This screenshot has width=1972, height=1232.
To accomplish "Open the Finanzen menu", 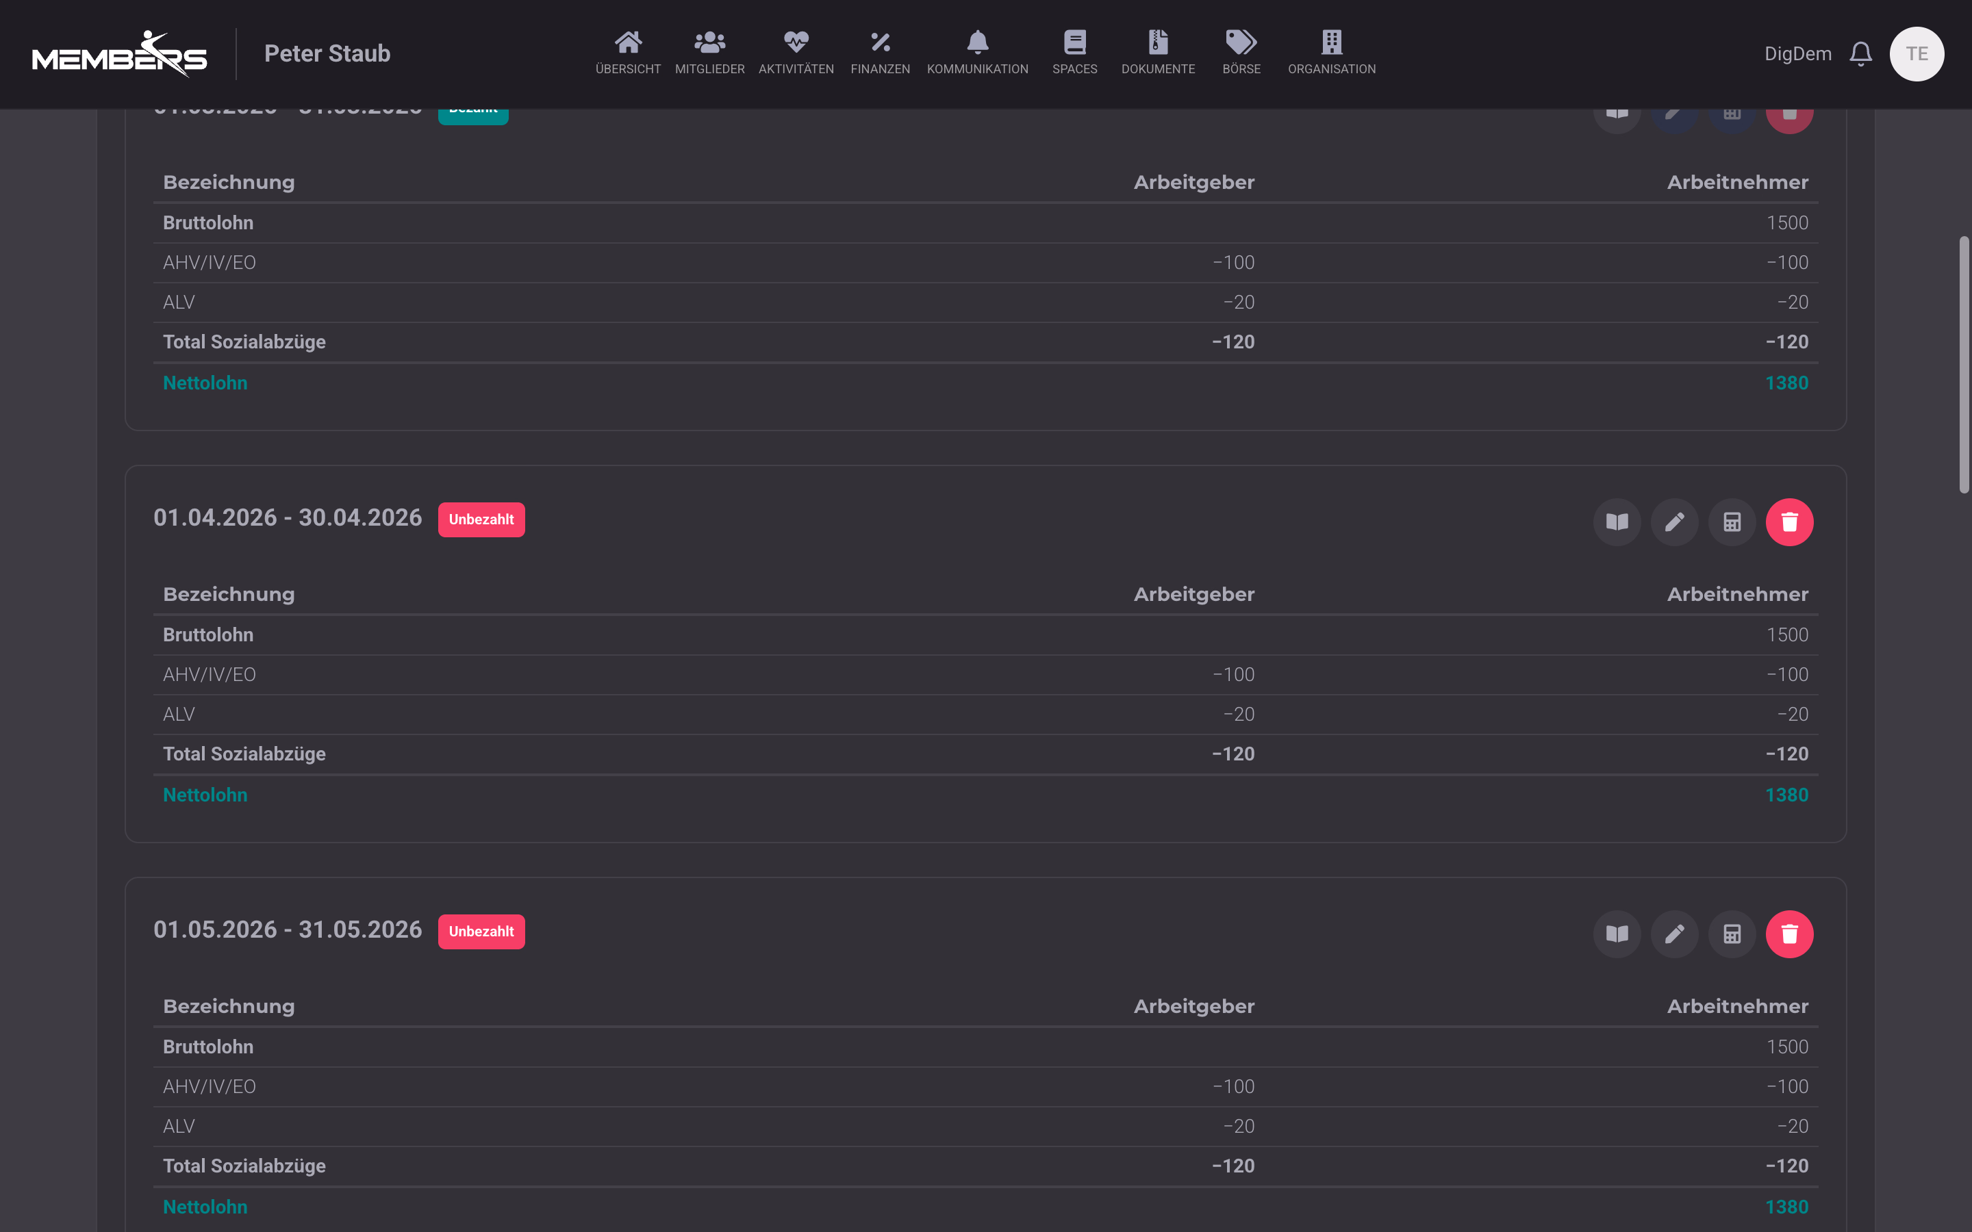I will tap(879, 53).
